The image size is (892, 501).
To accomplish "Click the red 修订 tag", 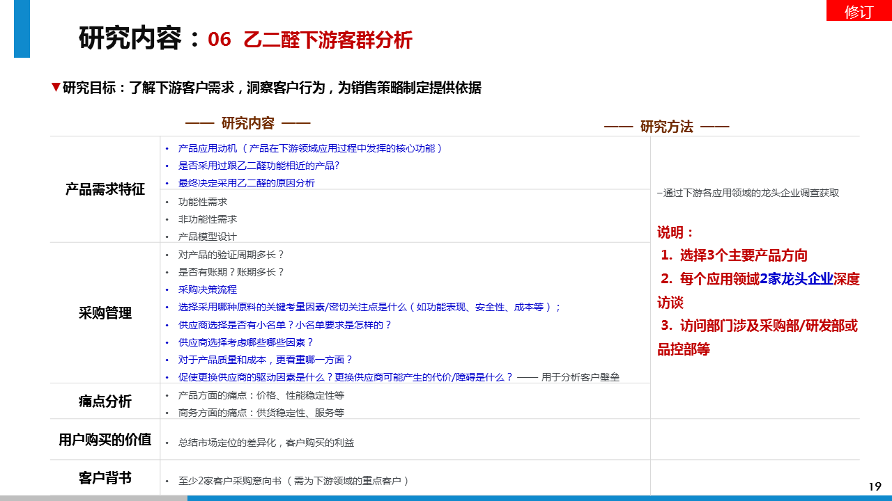I will tap(859, 11).
